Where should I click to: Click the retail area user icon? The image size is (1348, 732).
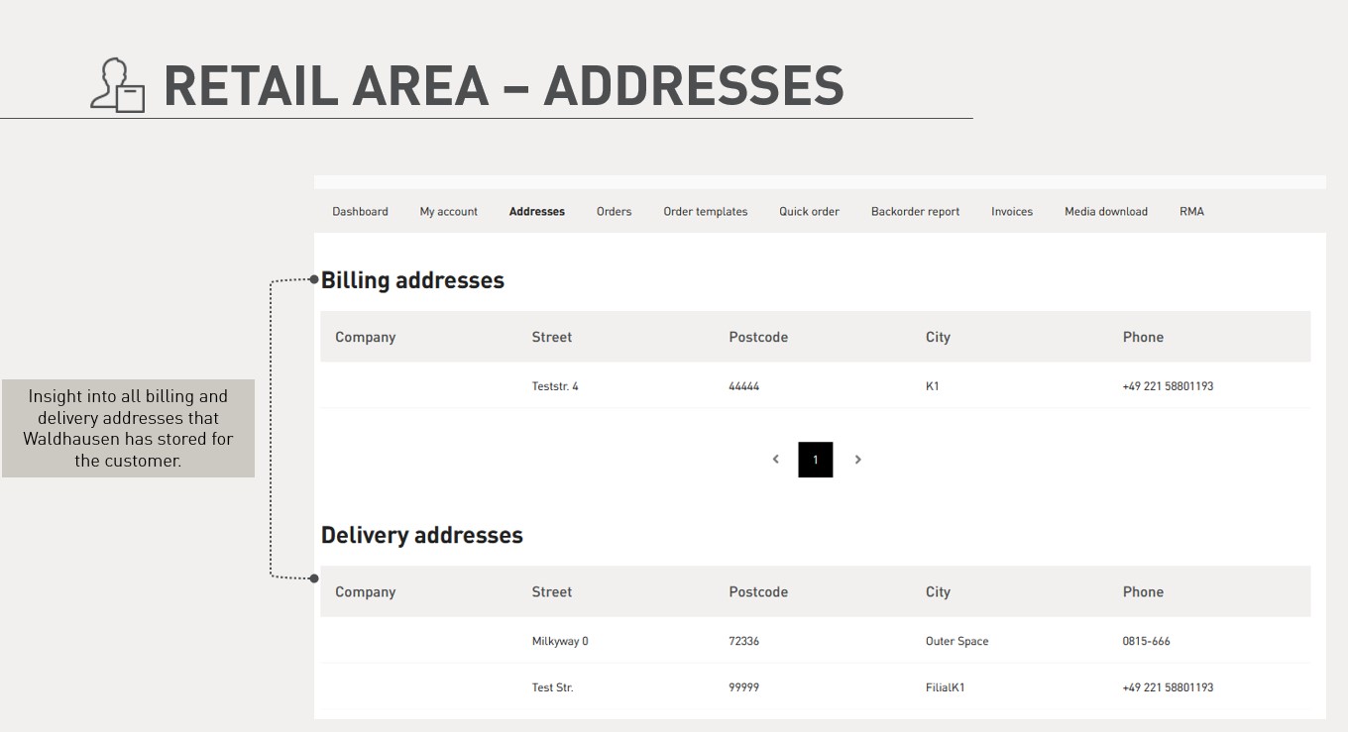pos(118,85)
